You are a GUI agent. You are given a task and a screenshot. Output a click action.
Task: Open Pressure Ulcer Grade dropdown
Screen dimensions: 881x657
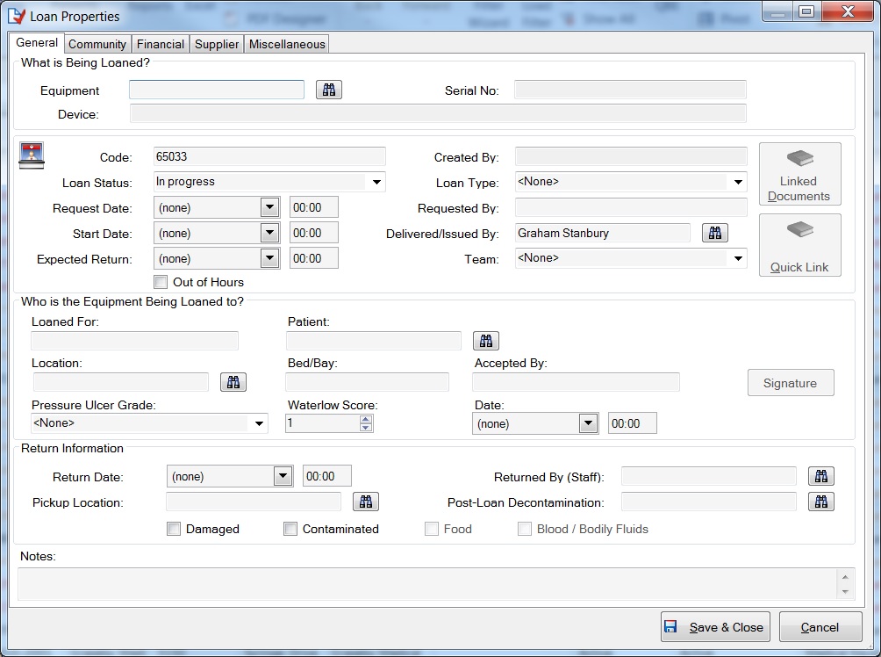tap(259, 423)
